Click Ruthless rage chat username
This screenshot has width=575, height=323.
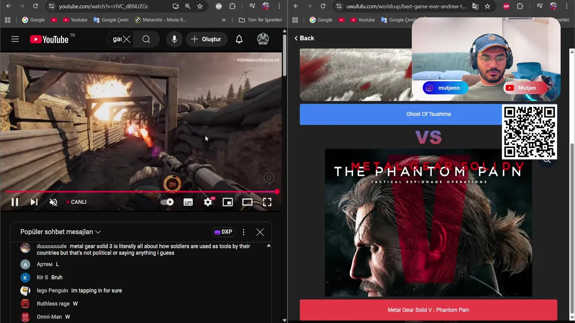coord(53,304)
